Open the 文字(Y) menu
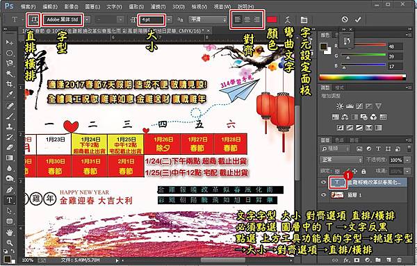This screenshot has width=417, height=266. [114, 6]
